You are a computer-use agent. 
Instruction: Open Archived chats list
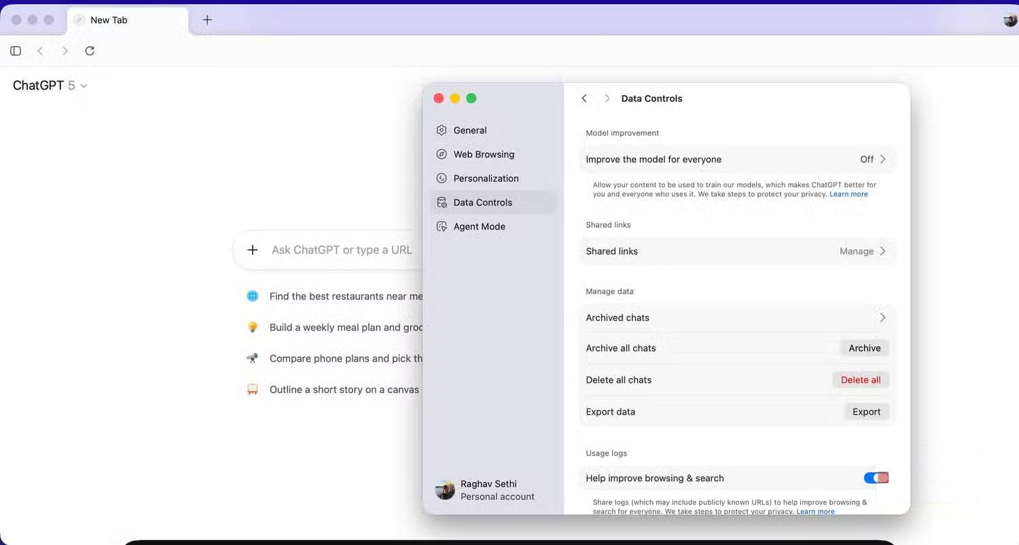737,318
